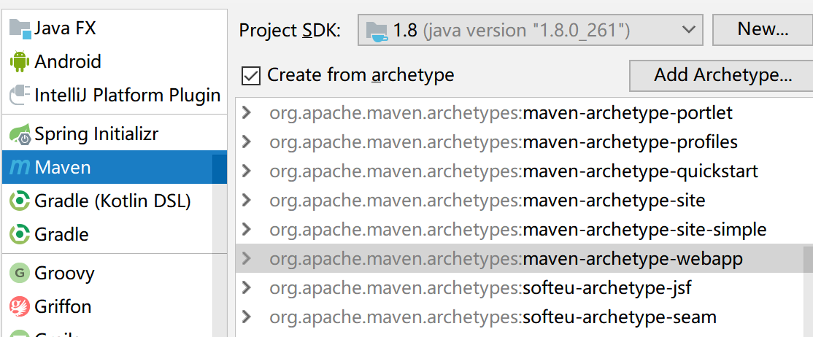Viewport: 813px width, 337px height.
Task: Expand maven-archetype-portlet entry
Action: tap(247, 112)
